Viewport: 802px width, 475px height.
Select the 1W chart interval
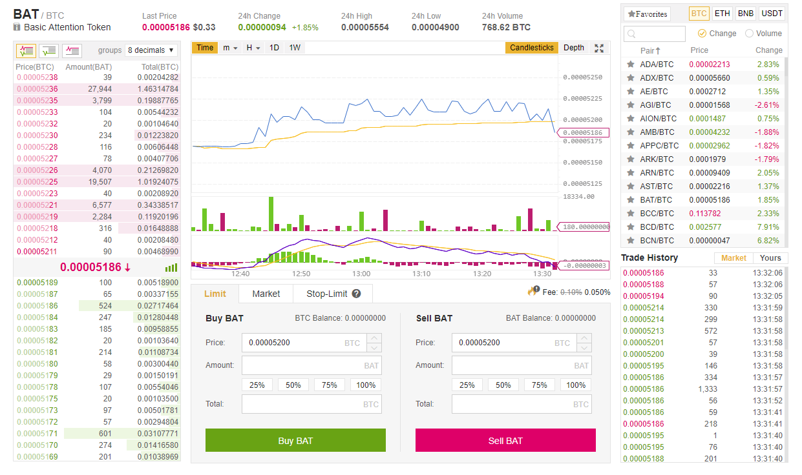pyautogui.click(x=295, y=48)
